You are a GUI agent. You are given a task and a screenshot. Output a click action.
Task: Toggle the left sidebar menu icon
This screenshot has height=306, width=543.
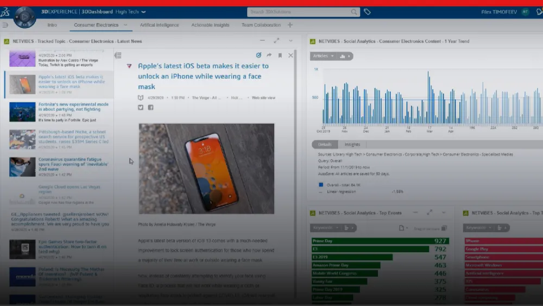click(x=5, y=25)
